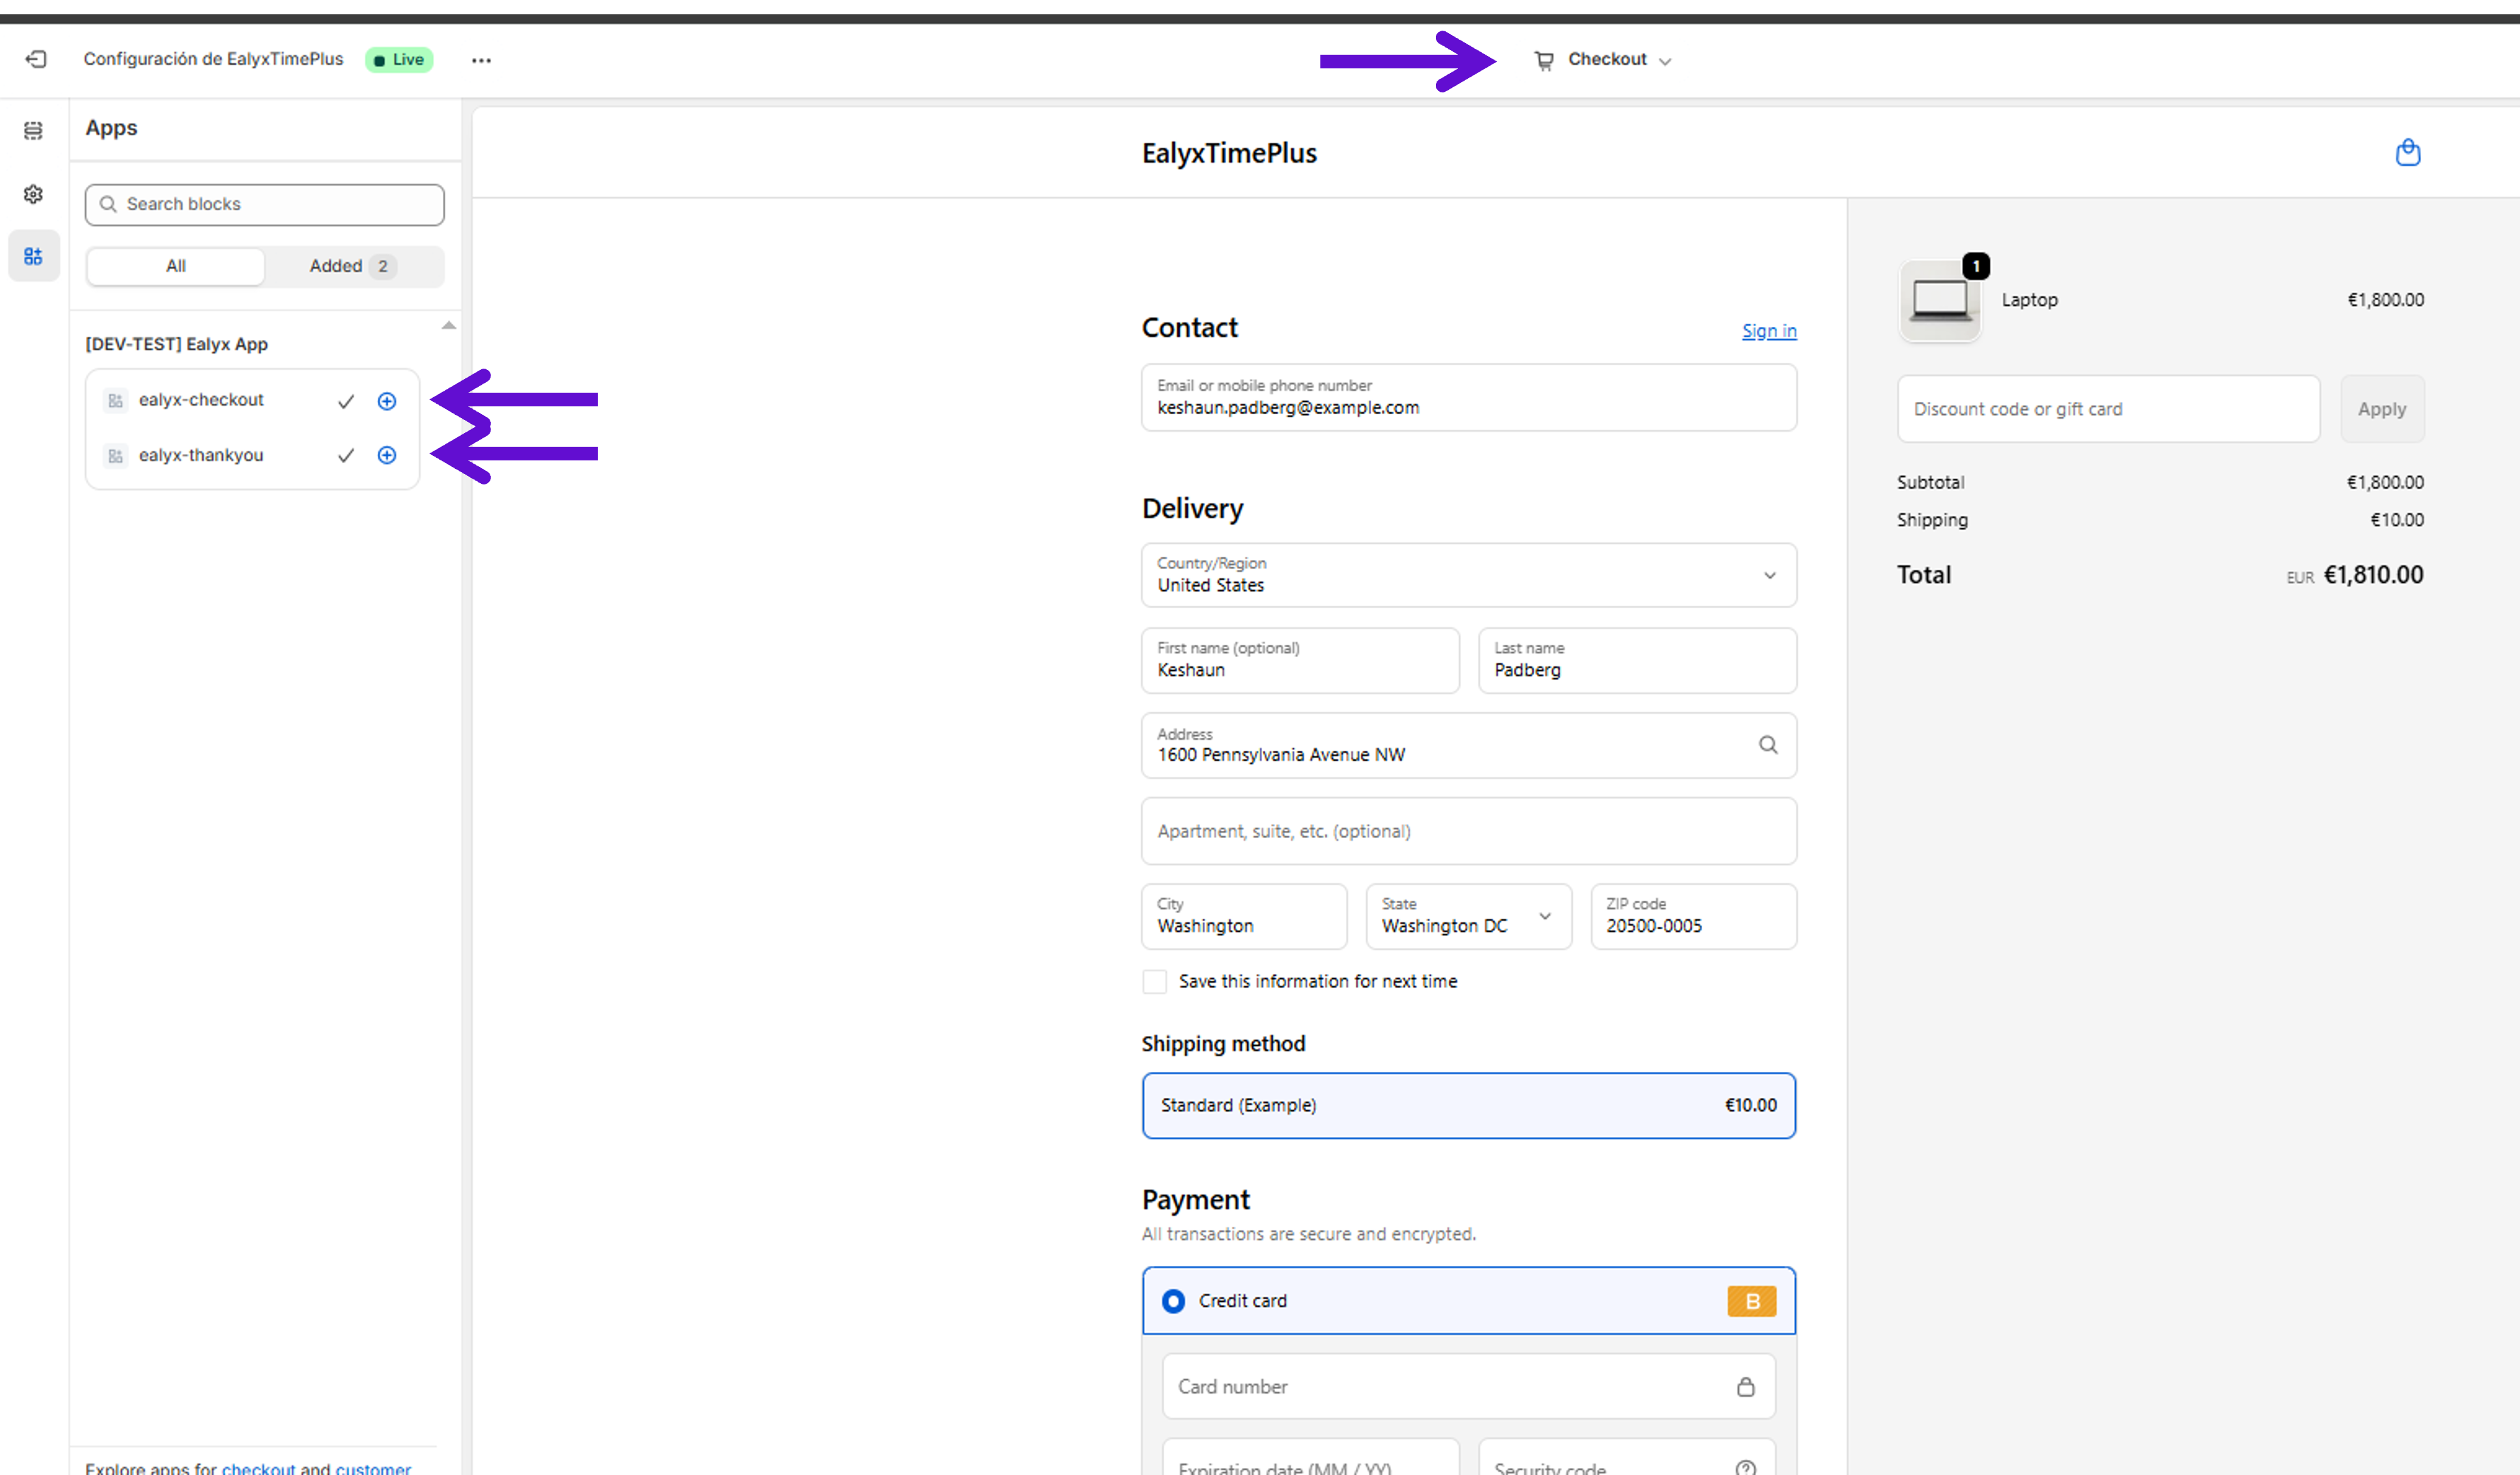Open the State dropdown
The width and height of the screenshot is (2520, 1475).
(x=1467, y=916)
